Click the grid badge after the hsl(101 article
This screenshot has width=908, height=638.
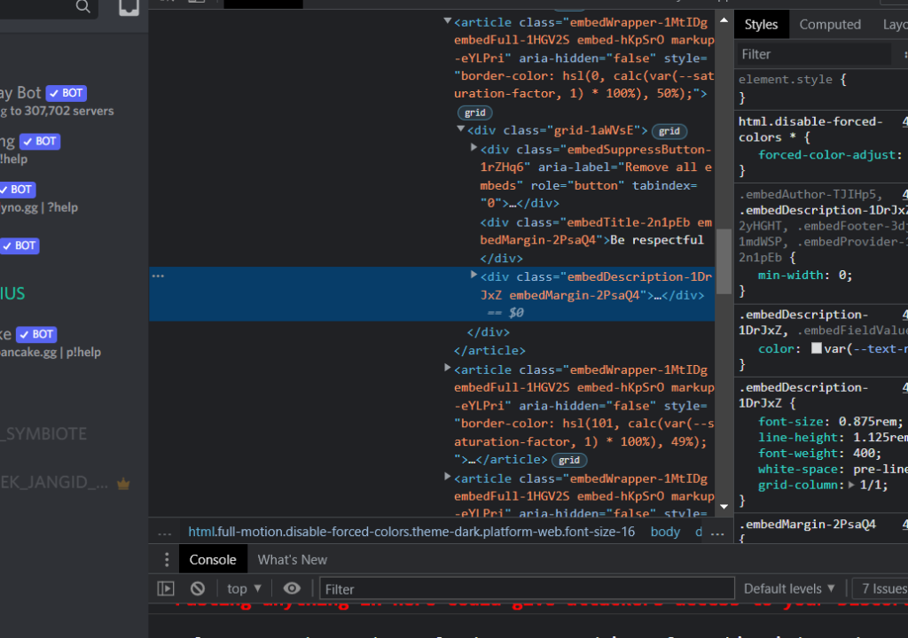[569, 460]
